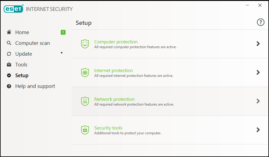Click the Update refresh arrows icon
This screenshot has height=157, width=269.
pos(9,54)
